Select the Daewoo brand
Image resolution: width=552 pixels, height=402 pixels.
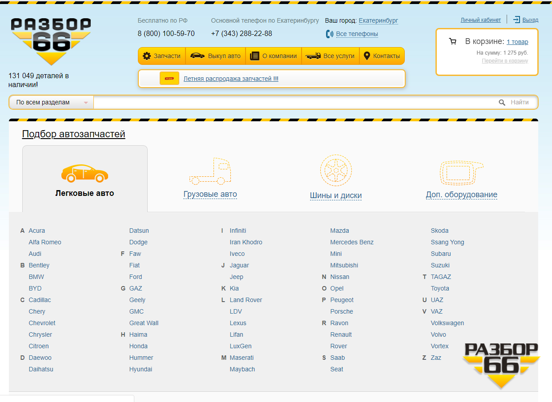click(40, 358)
